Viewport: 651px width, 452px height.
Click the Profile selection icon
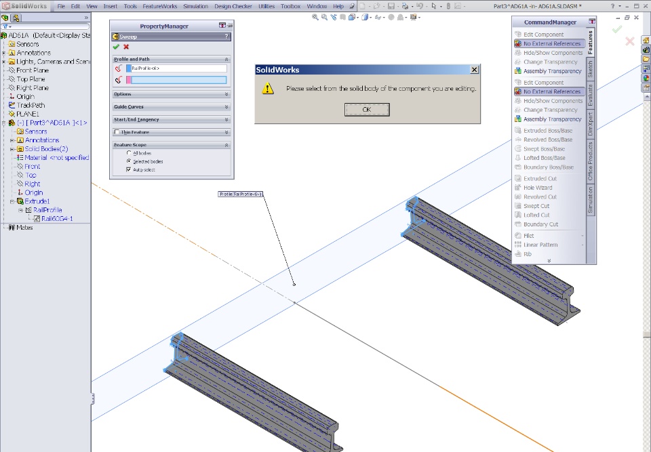(x=119, y=68)
